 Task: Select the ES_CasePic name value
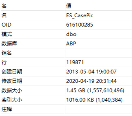click(80, 15)
